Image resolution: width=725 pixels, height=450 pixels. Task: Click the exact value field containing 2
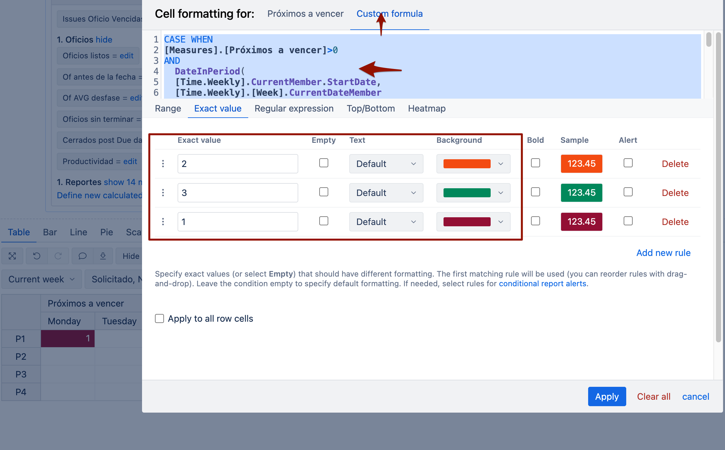point(238,164)
